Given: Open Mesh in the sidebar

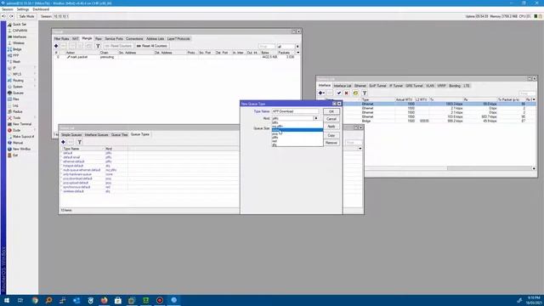Looking at the screenshot, I should [x=16, y=62].
